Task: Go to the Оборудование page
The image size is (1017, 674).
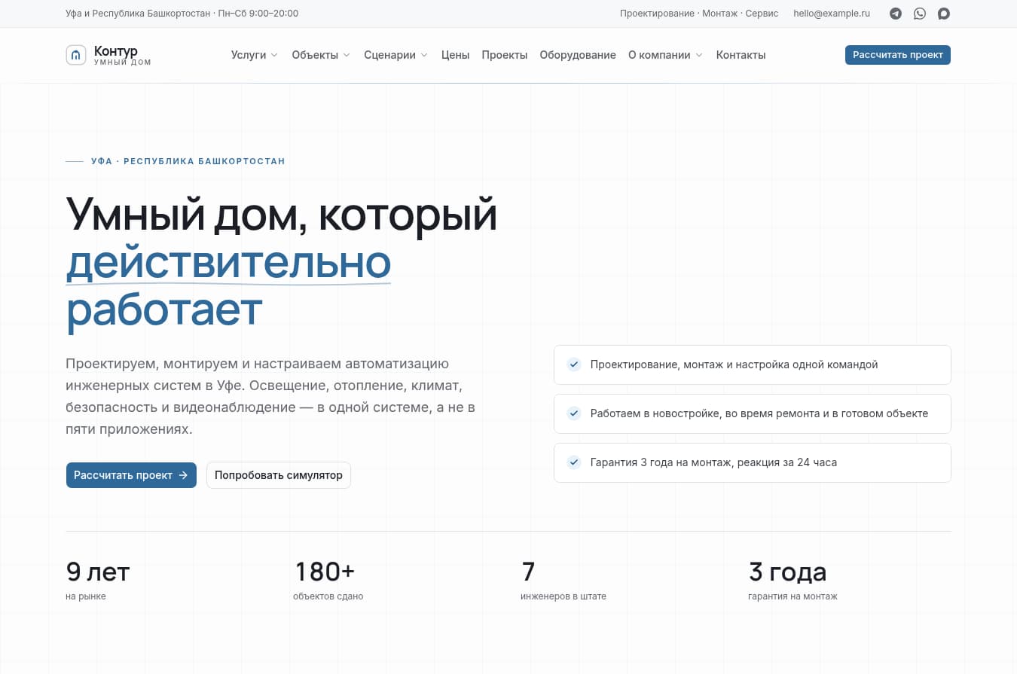Action: (x=578, y=55)
